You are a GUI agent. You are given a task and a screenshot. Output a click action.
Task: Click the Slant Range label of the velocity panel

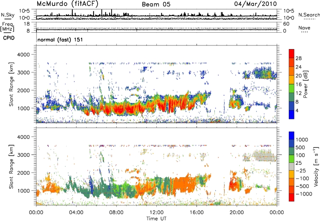pos(11,166)
